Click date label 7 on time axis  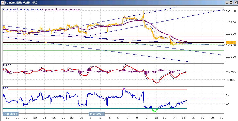pos(128,118)
